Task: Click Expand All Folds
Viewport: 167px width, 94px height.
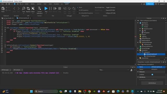Action: click(x=110, y=10)
